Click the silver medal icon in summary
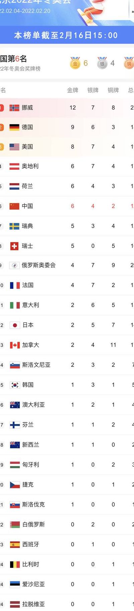 103,63
